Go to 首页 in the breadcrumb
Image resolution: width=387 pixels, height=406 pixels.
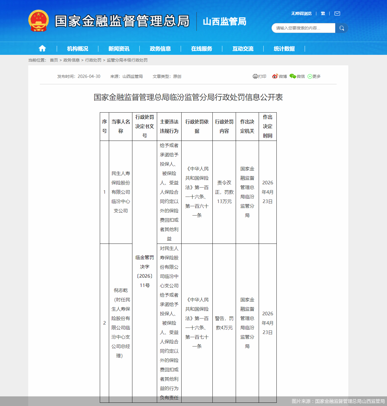pyautogui.click(x=54, y=60)
